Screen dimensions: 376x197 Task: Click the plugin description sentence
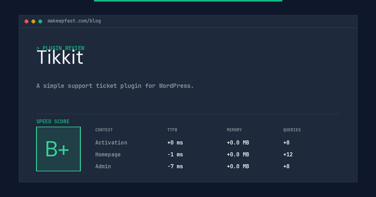115,86
